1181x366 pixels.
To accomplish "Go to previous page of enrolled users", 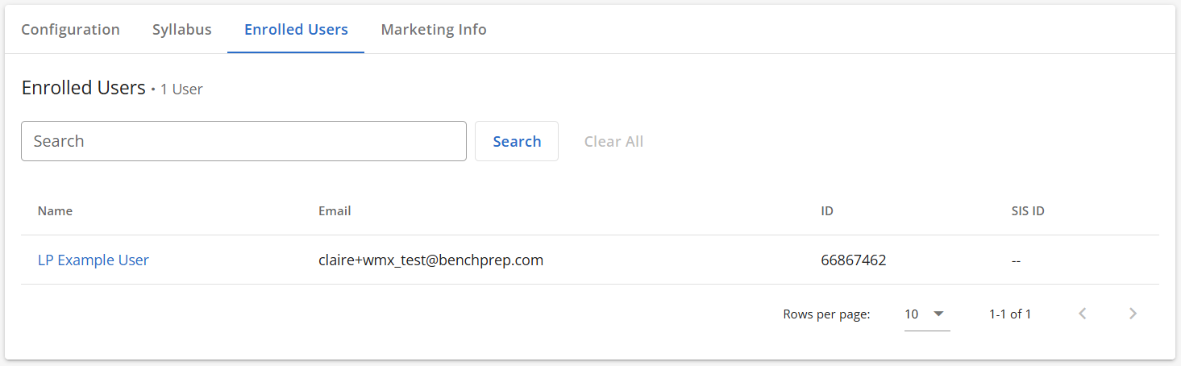I will (x=1083, y=314).
